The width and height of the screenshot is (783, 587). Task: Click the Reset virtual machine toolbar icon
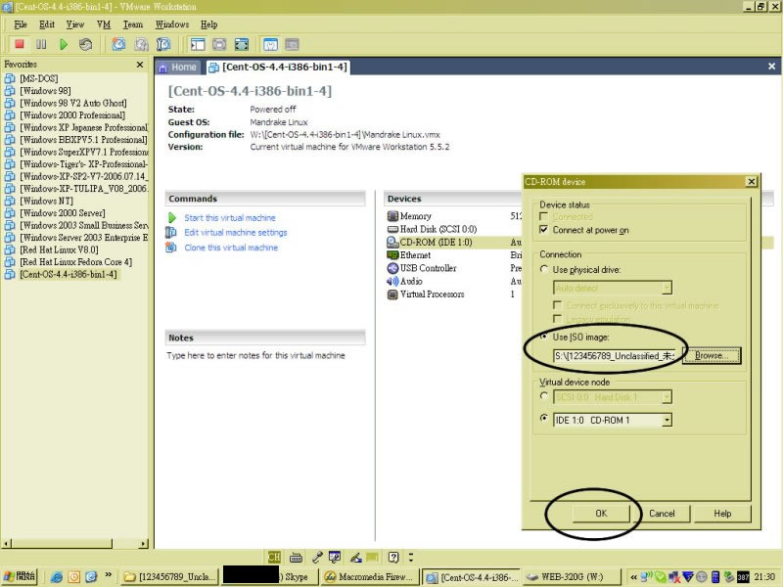click(85, 44)
